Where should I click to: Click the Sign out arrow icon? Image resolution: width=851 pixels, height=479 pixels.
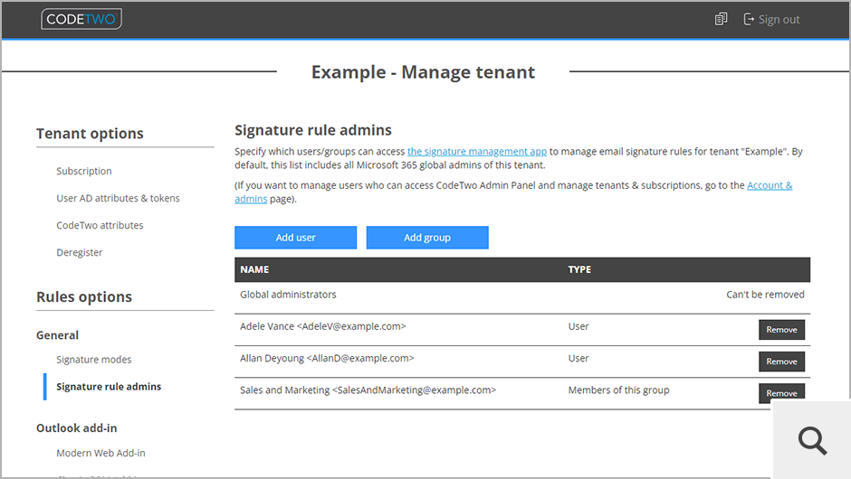(749, 20)
